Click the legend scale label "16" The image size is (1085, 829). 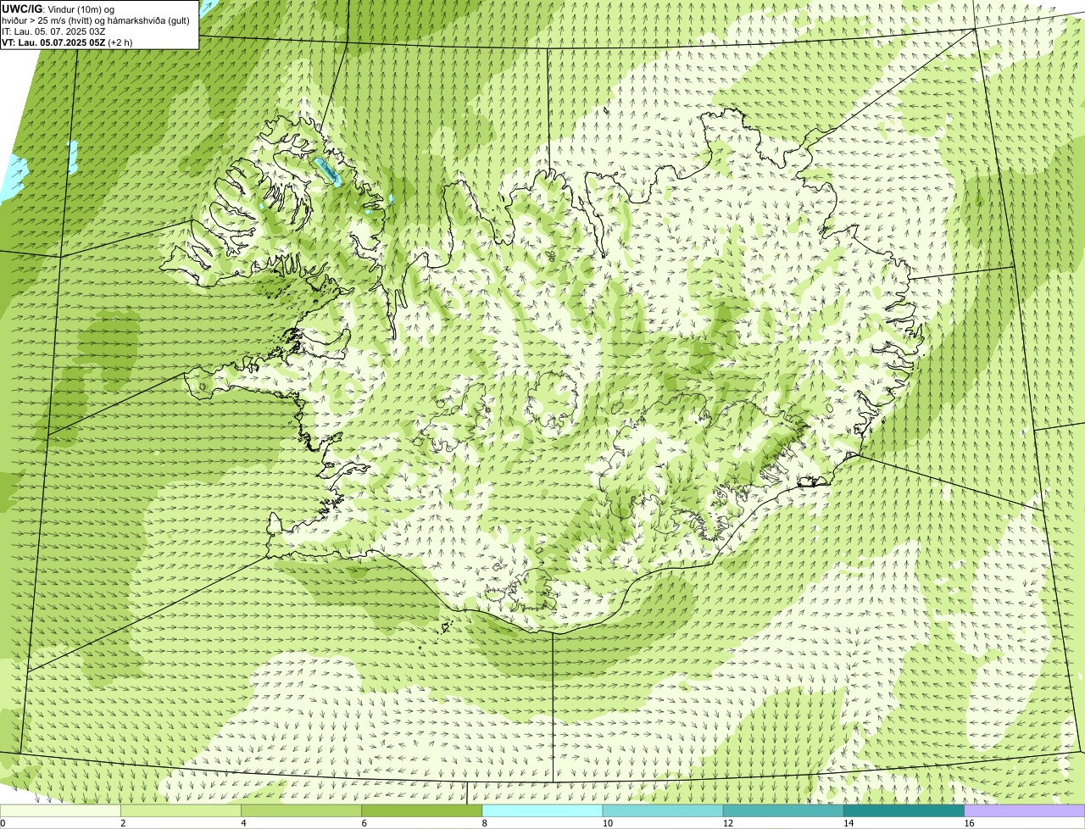[x=969, y=823]
